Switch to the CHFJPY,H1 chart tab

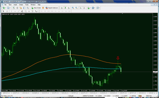75,93
